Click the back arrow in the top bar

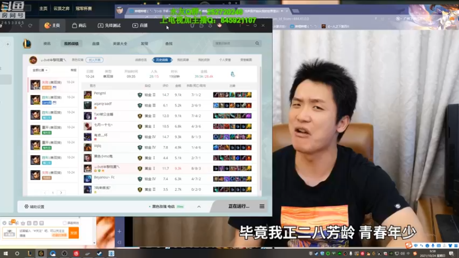coord(21,26)
